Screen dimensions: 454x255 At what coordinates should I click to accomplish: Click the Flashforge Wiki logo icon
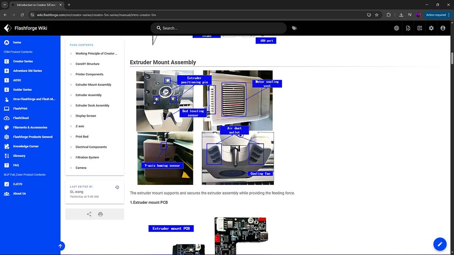click(x=7, y=28)
